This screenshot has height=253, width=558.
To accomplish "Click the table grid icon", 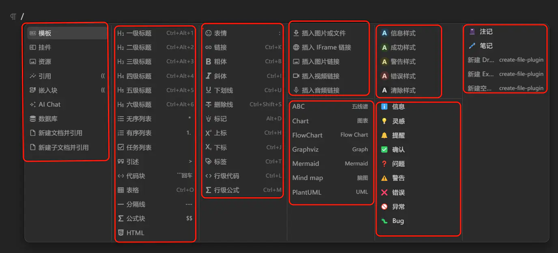I will click(121, 190).
